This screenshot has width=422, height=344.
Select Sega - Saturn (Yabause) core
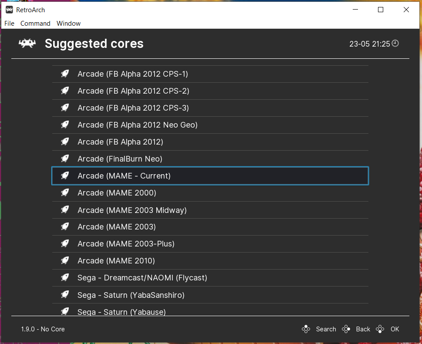point(210,310)
